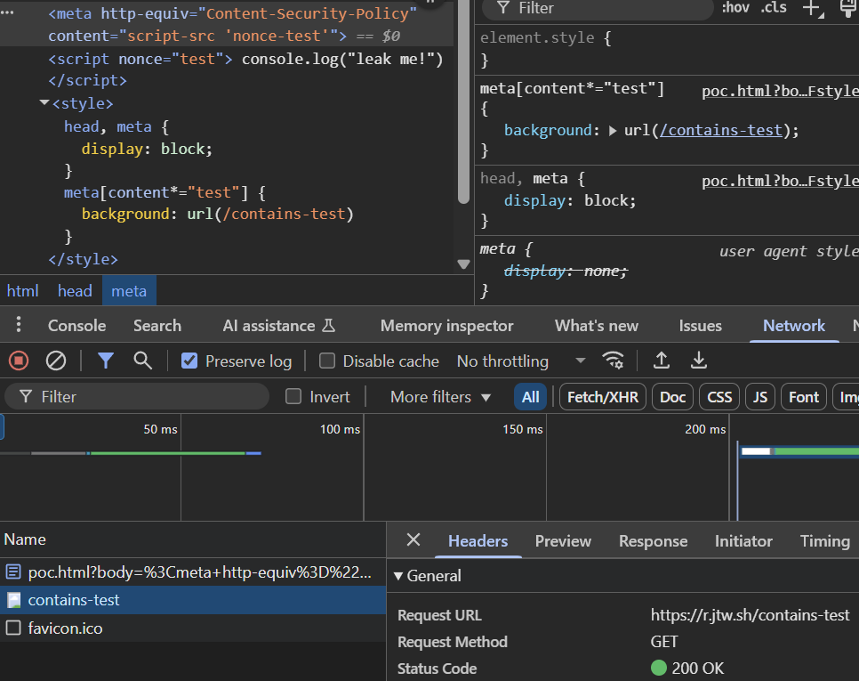
Task: Stop recording network log
Action: point(19,361)
